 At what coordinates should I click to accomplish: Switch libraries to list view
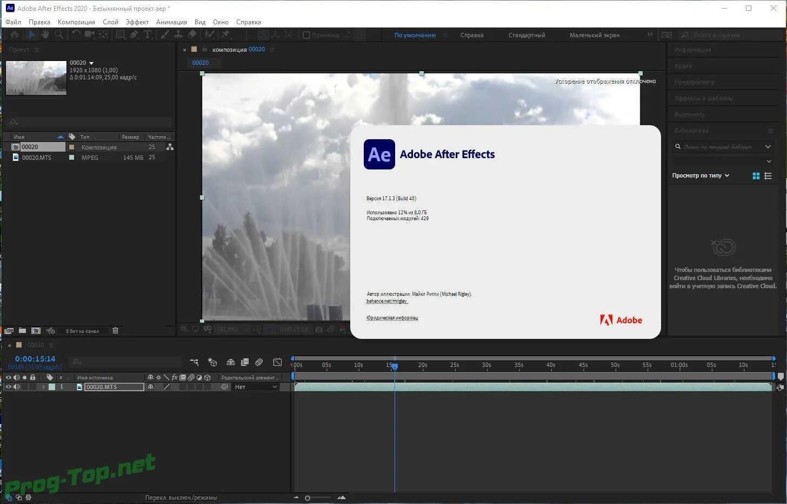[x=768, y=176]
